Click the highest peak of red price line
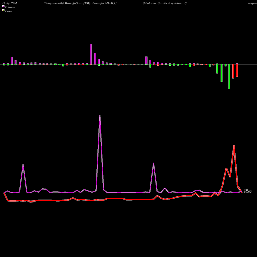This screenshot has width=257, height=257. point(234,145)
